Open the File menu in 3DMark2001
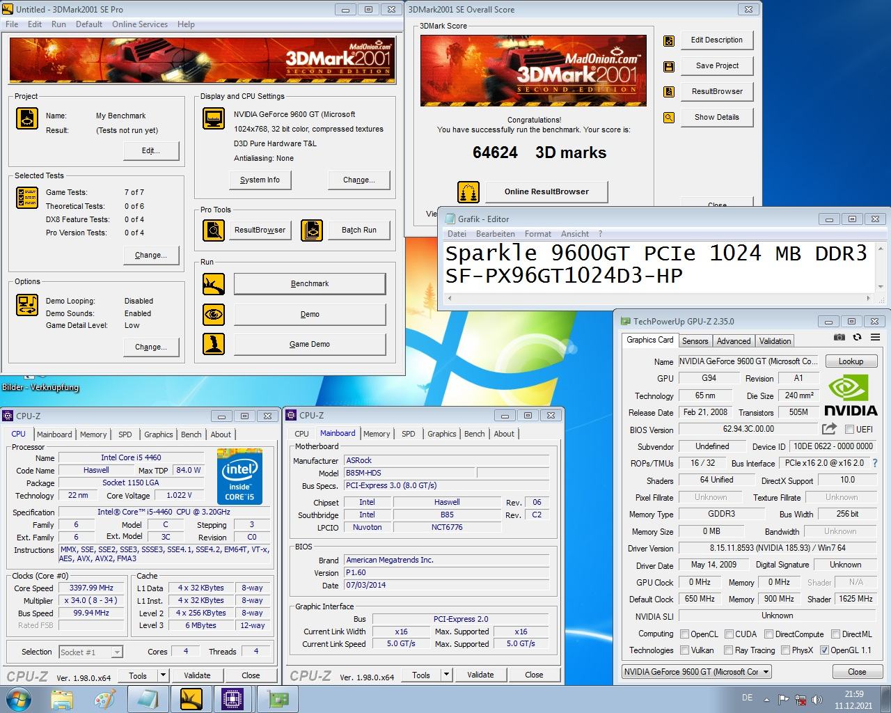The image size is (891, 713). [x=12, y=24]
